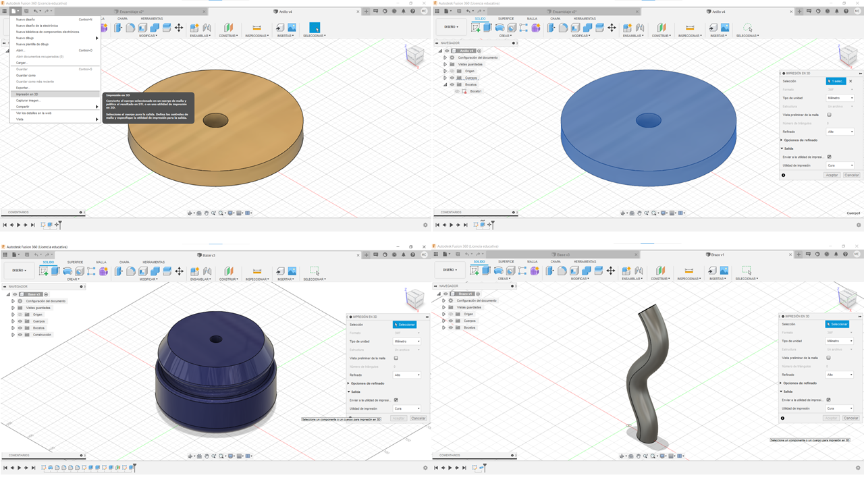Click Fillet icon in top-right Anillo v4 window
This screenshot has width=864, height=486.
pyautogui.click(x=563, y=28)
